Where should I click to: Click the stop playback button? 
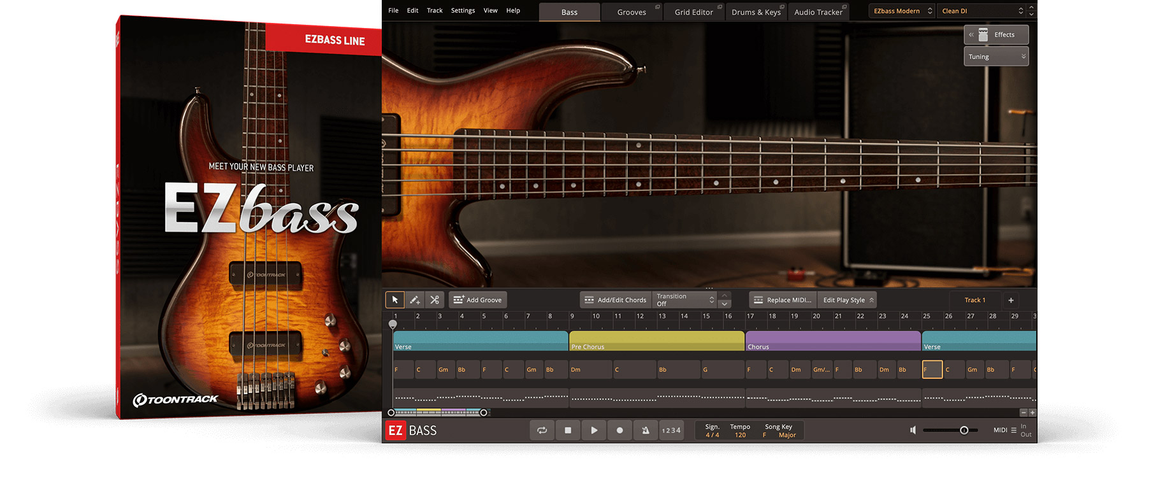tap(568, 430)
